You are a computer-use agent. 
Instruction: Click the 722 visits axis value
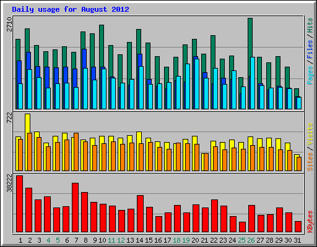pos(9,118)
